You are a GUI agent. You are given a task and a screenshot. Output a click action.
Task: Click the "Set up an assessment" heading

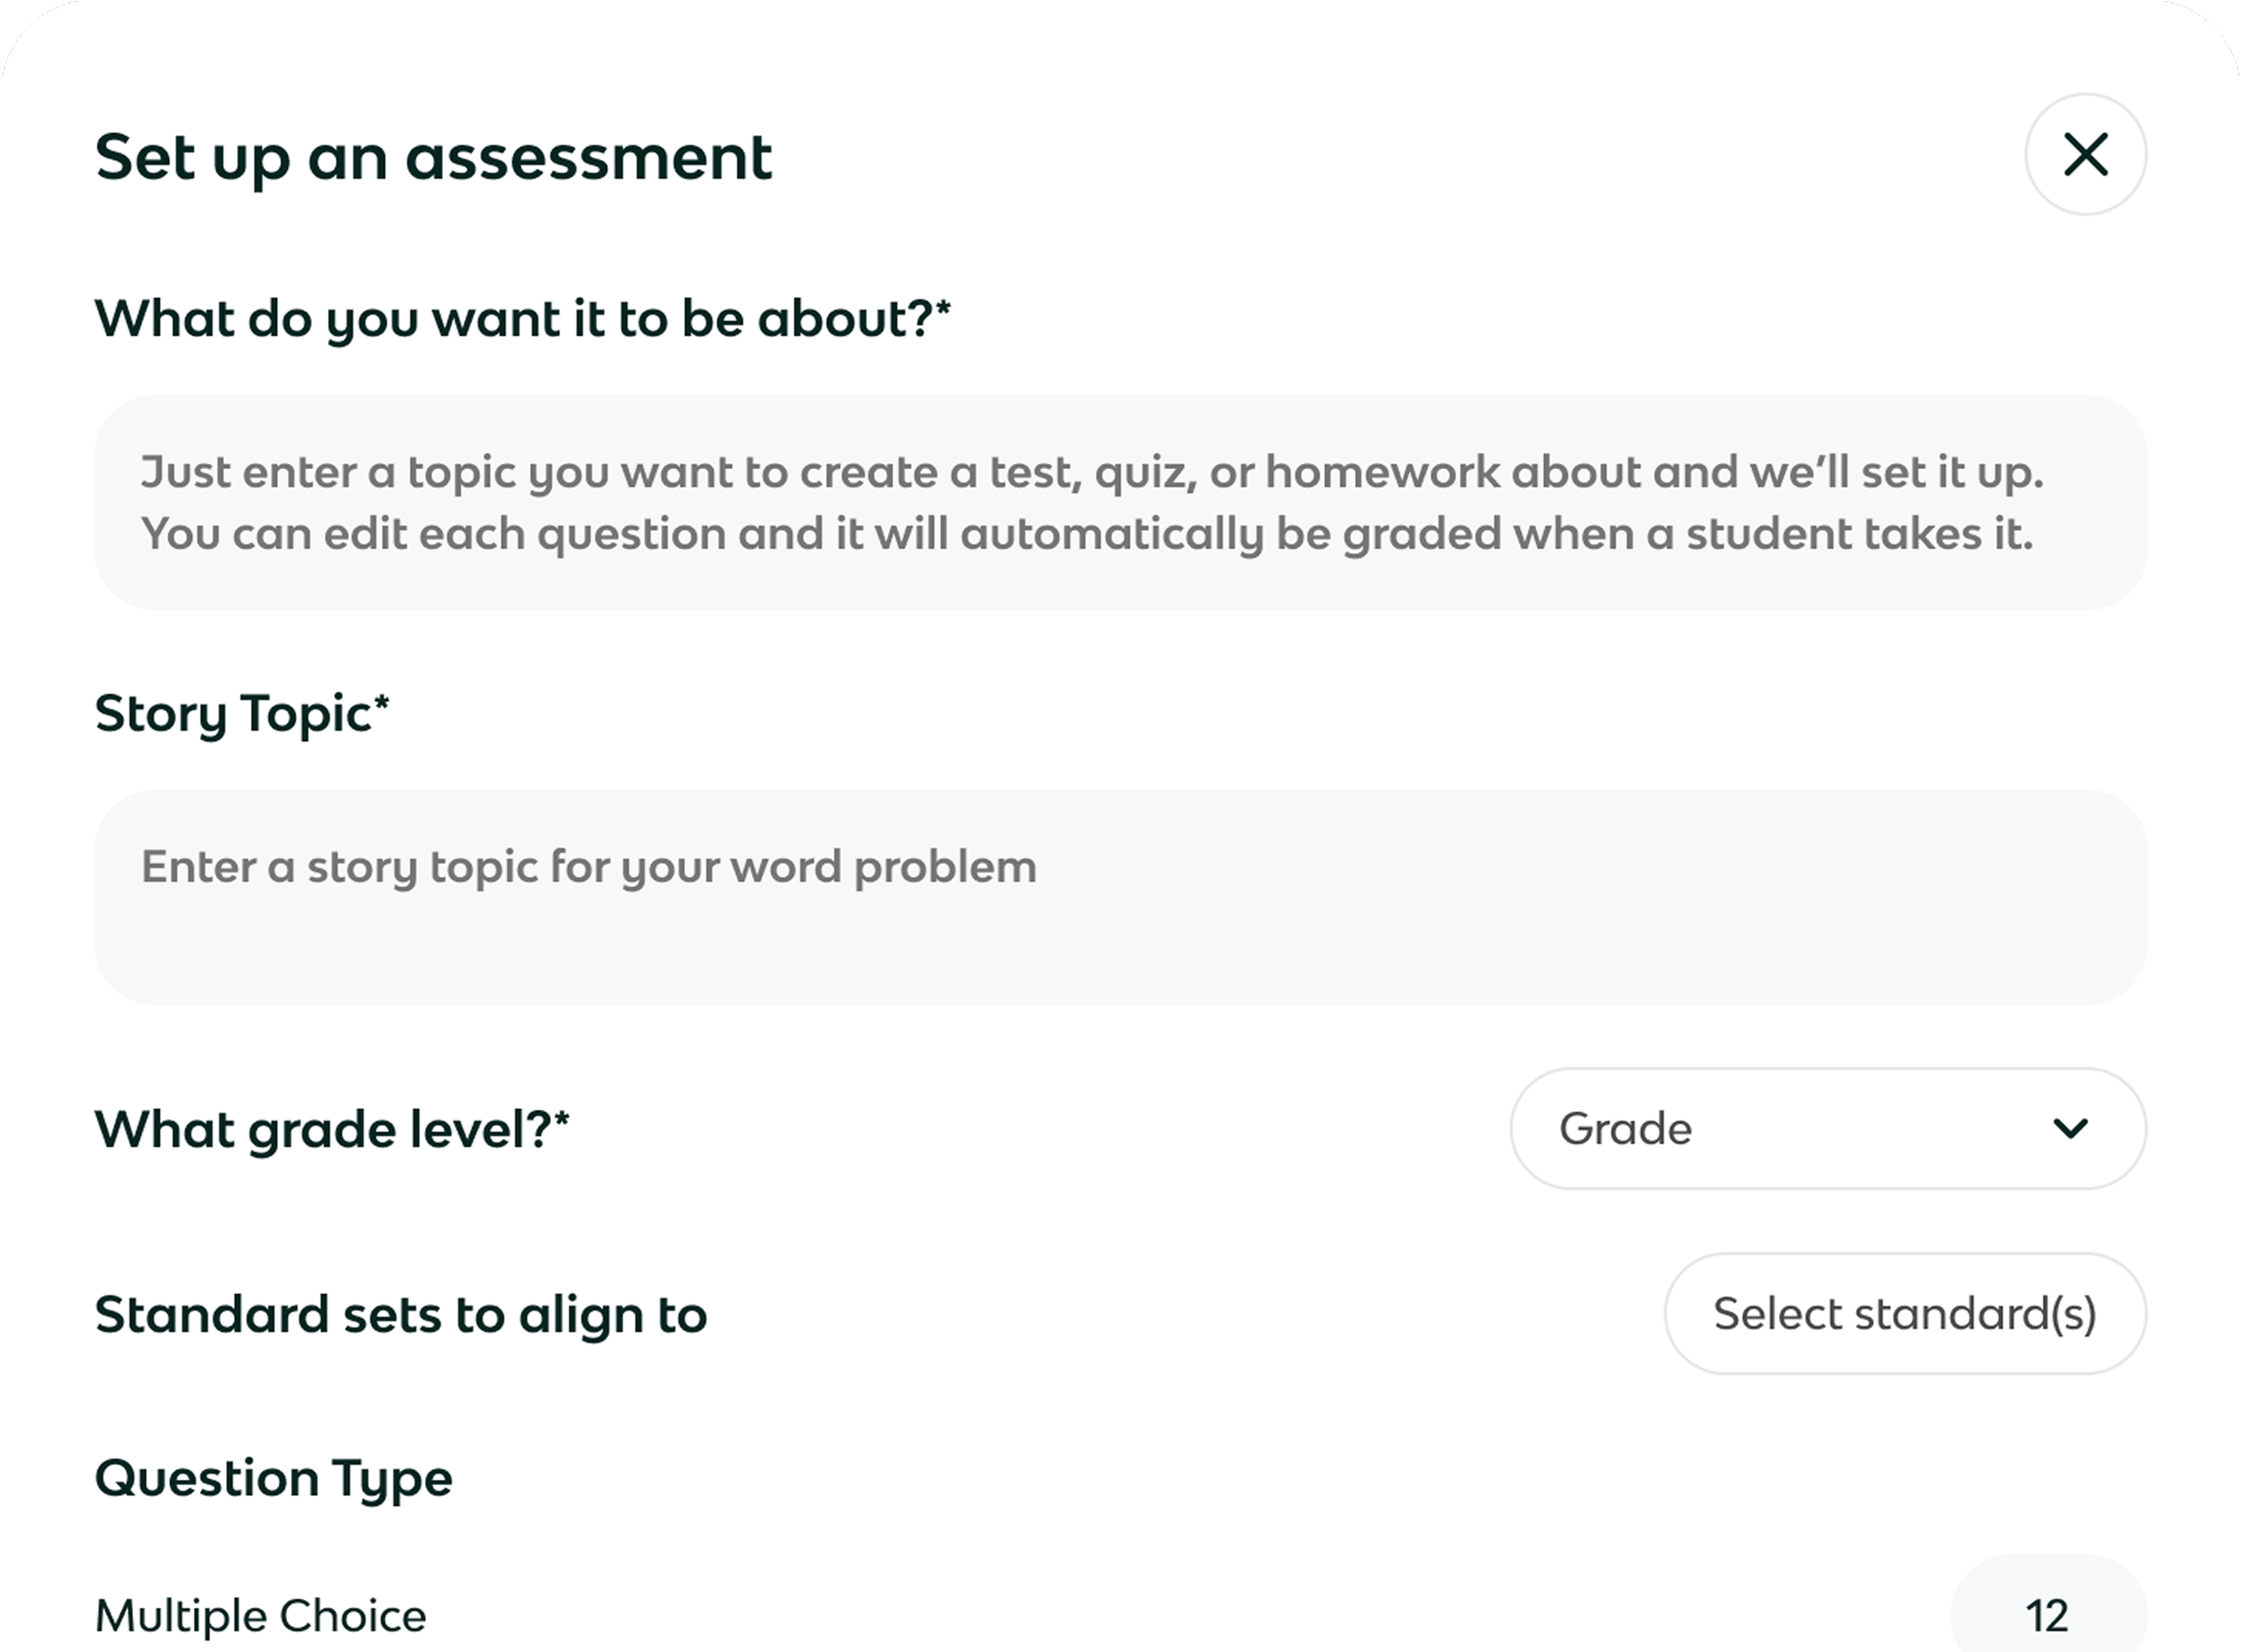(433, 158)
